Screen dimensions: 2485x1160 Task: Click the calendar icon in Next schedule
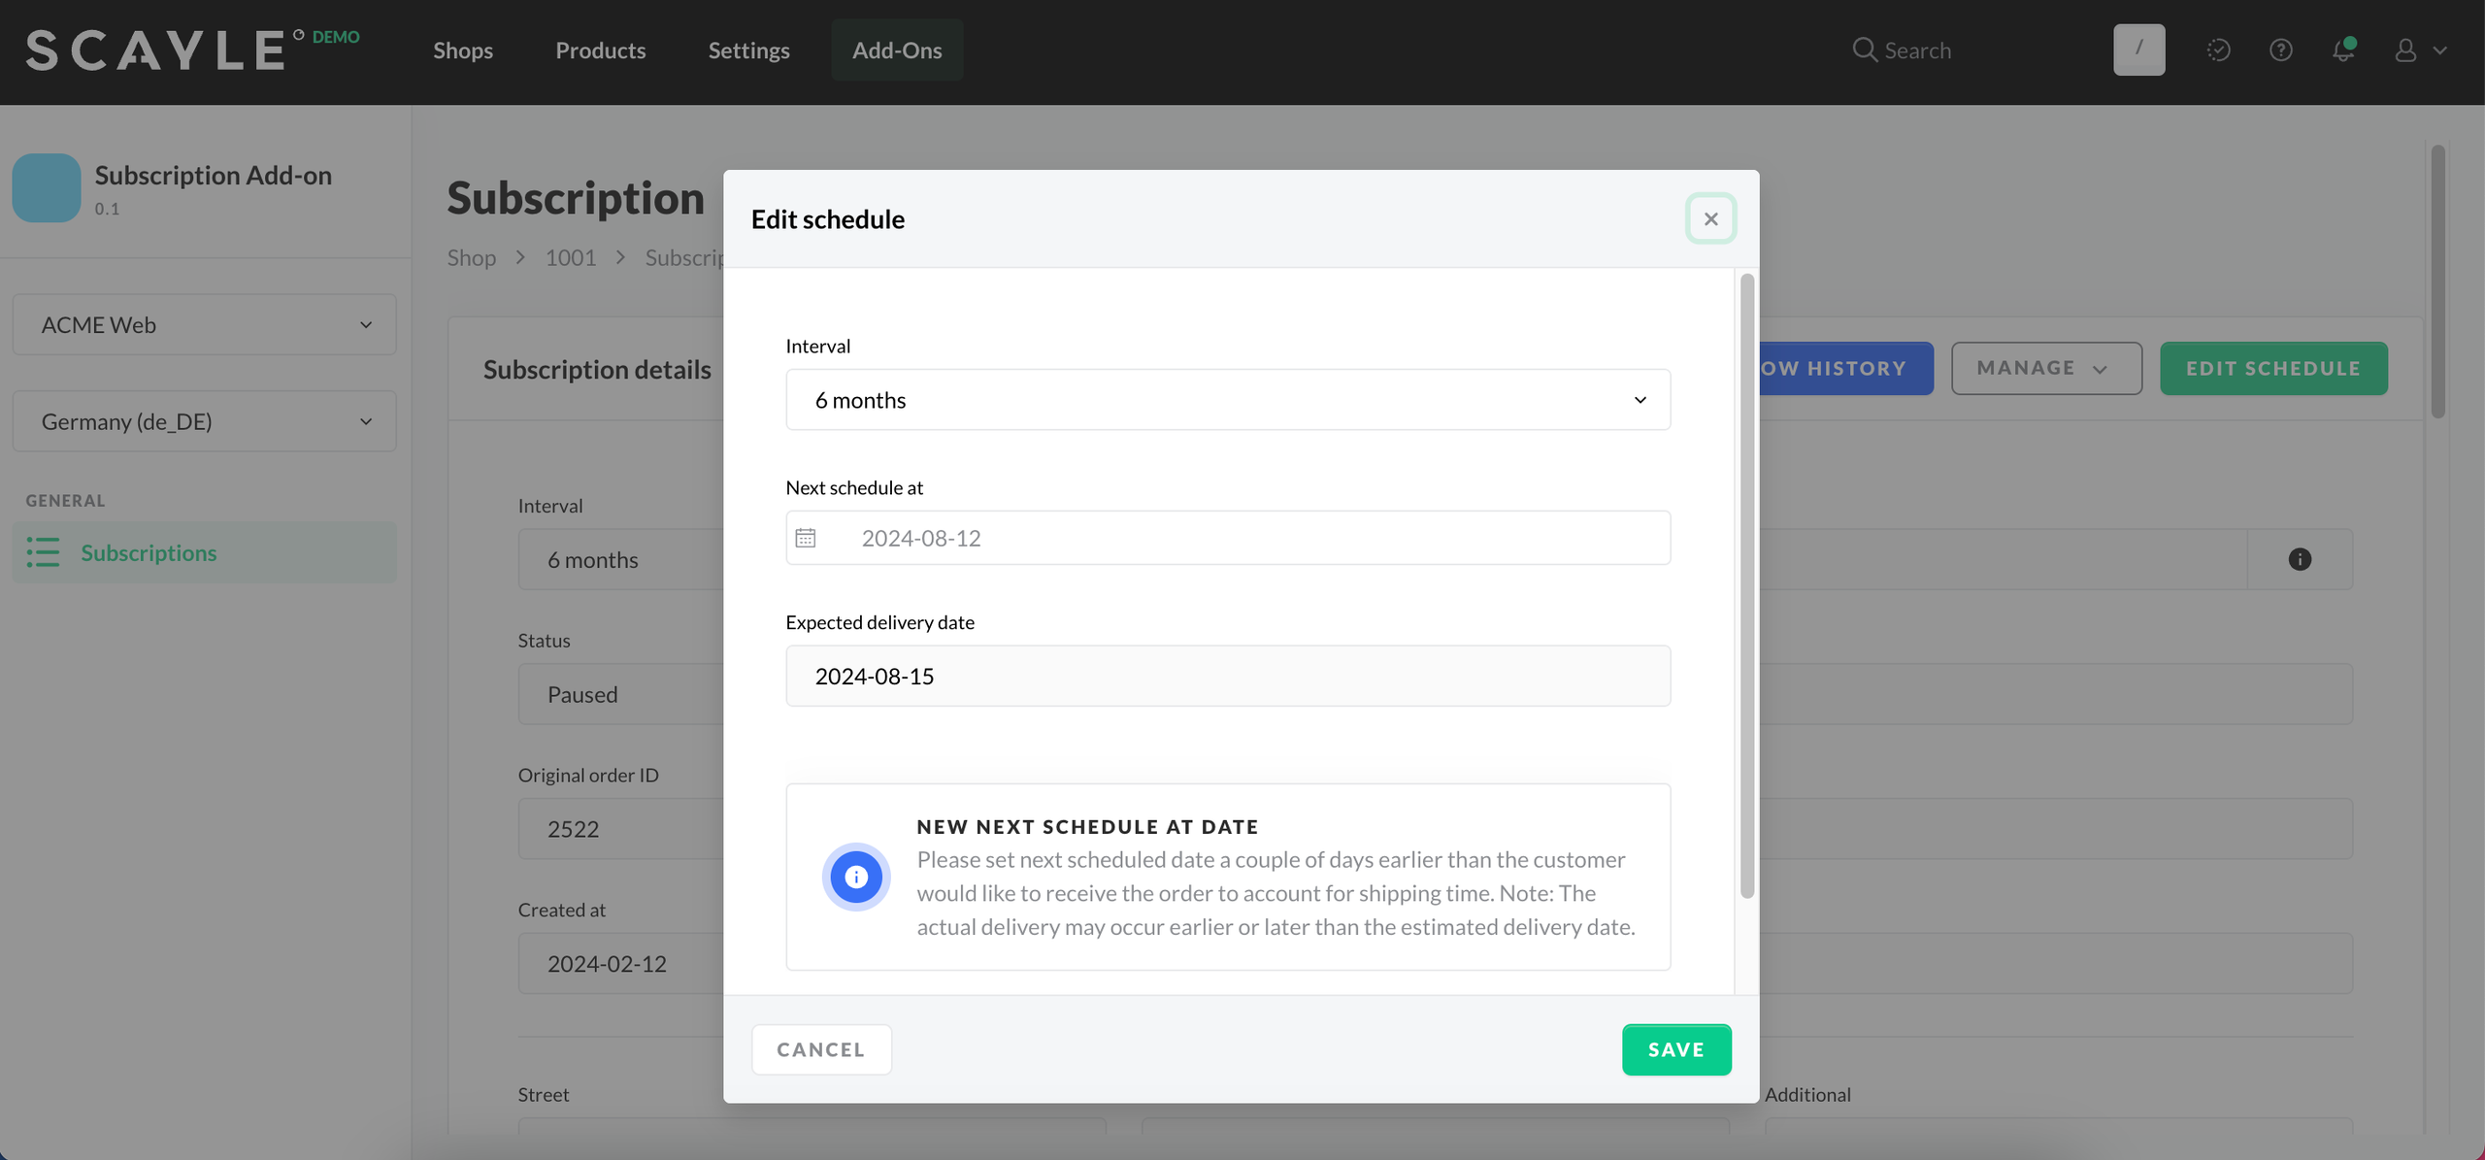pyautogui.click(x=806, y=538)
